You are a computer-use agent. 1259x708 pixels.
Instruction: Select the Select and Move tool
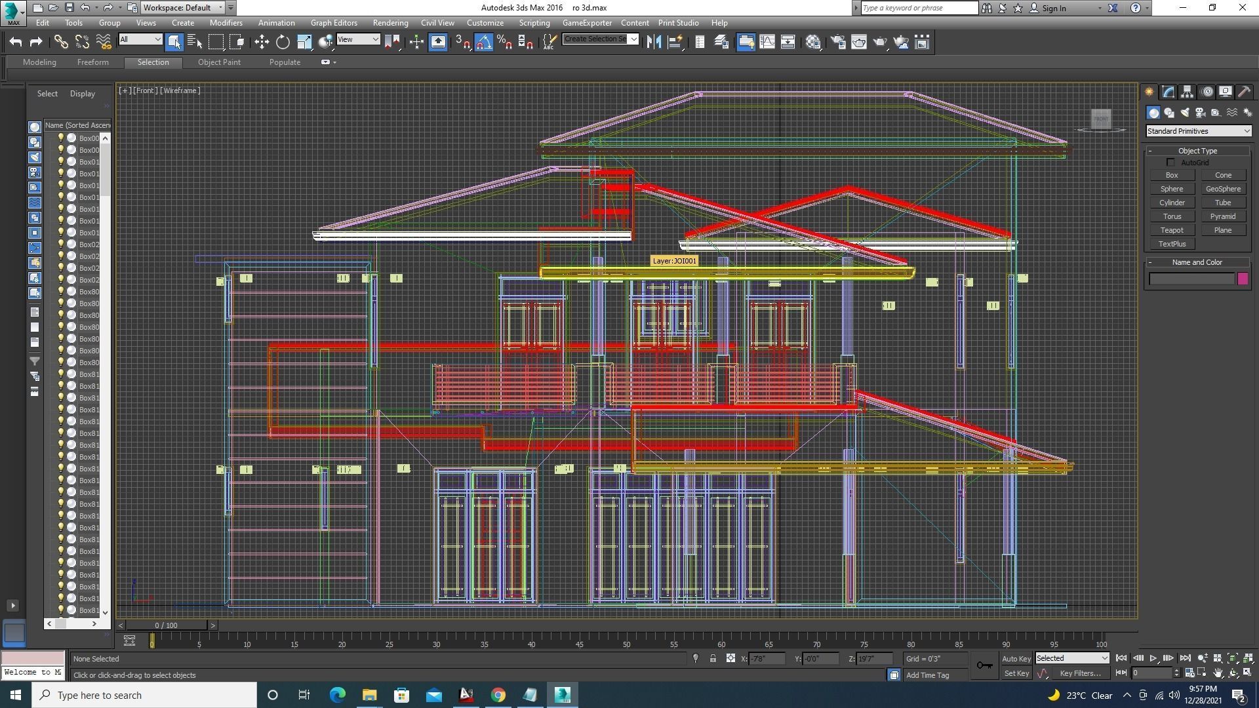tap(262, 41)
